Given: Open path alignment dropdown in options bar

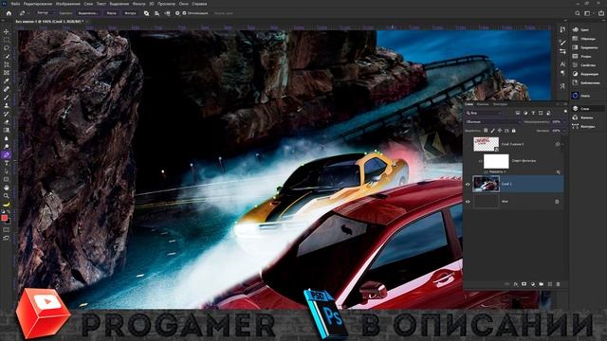Looking at the screenshot, I should pos(156,13).
